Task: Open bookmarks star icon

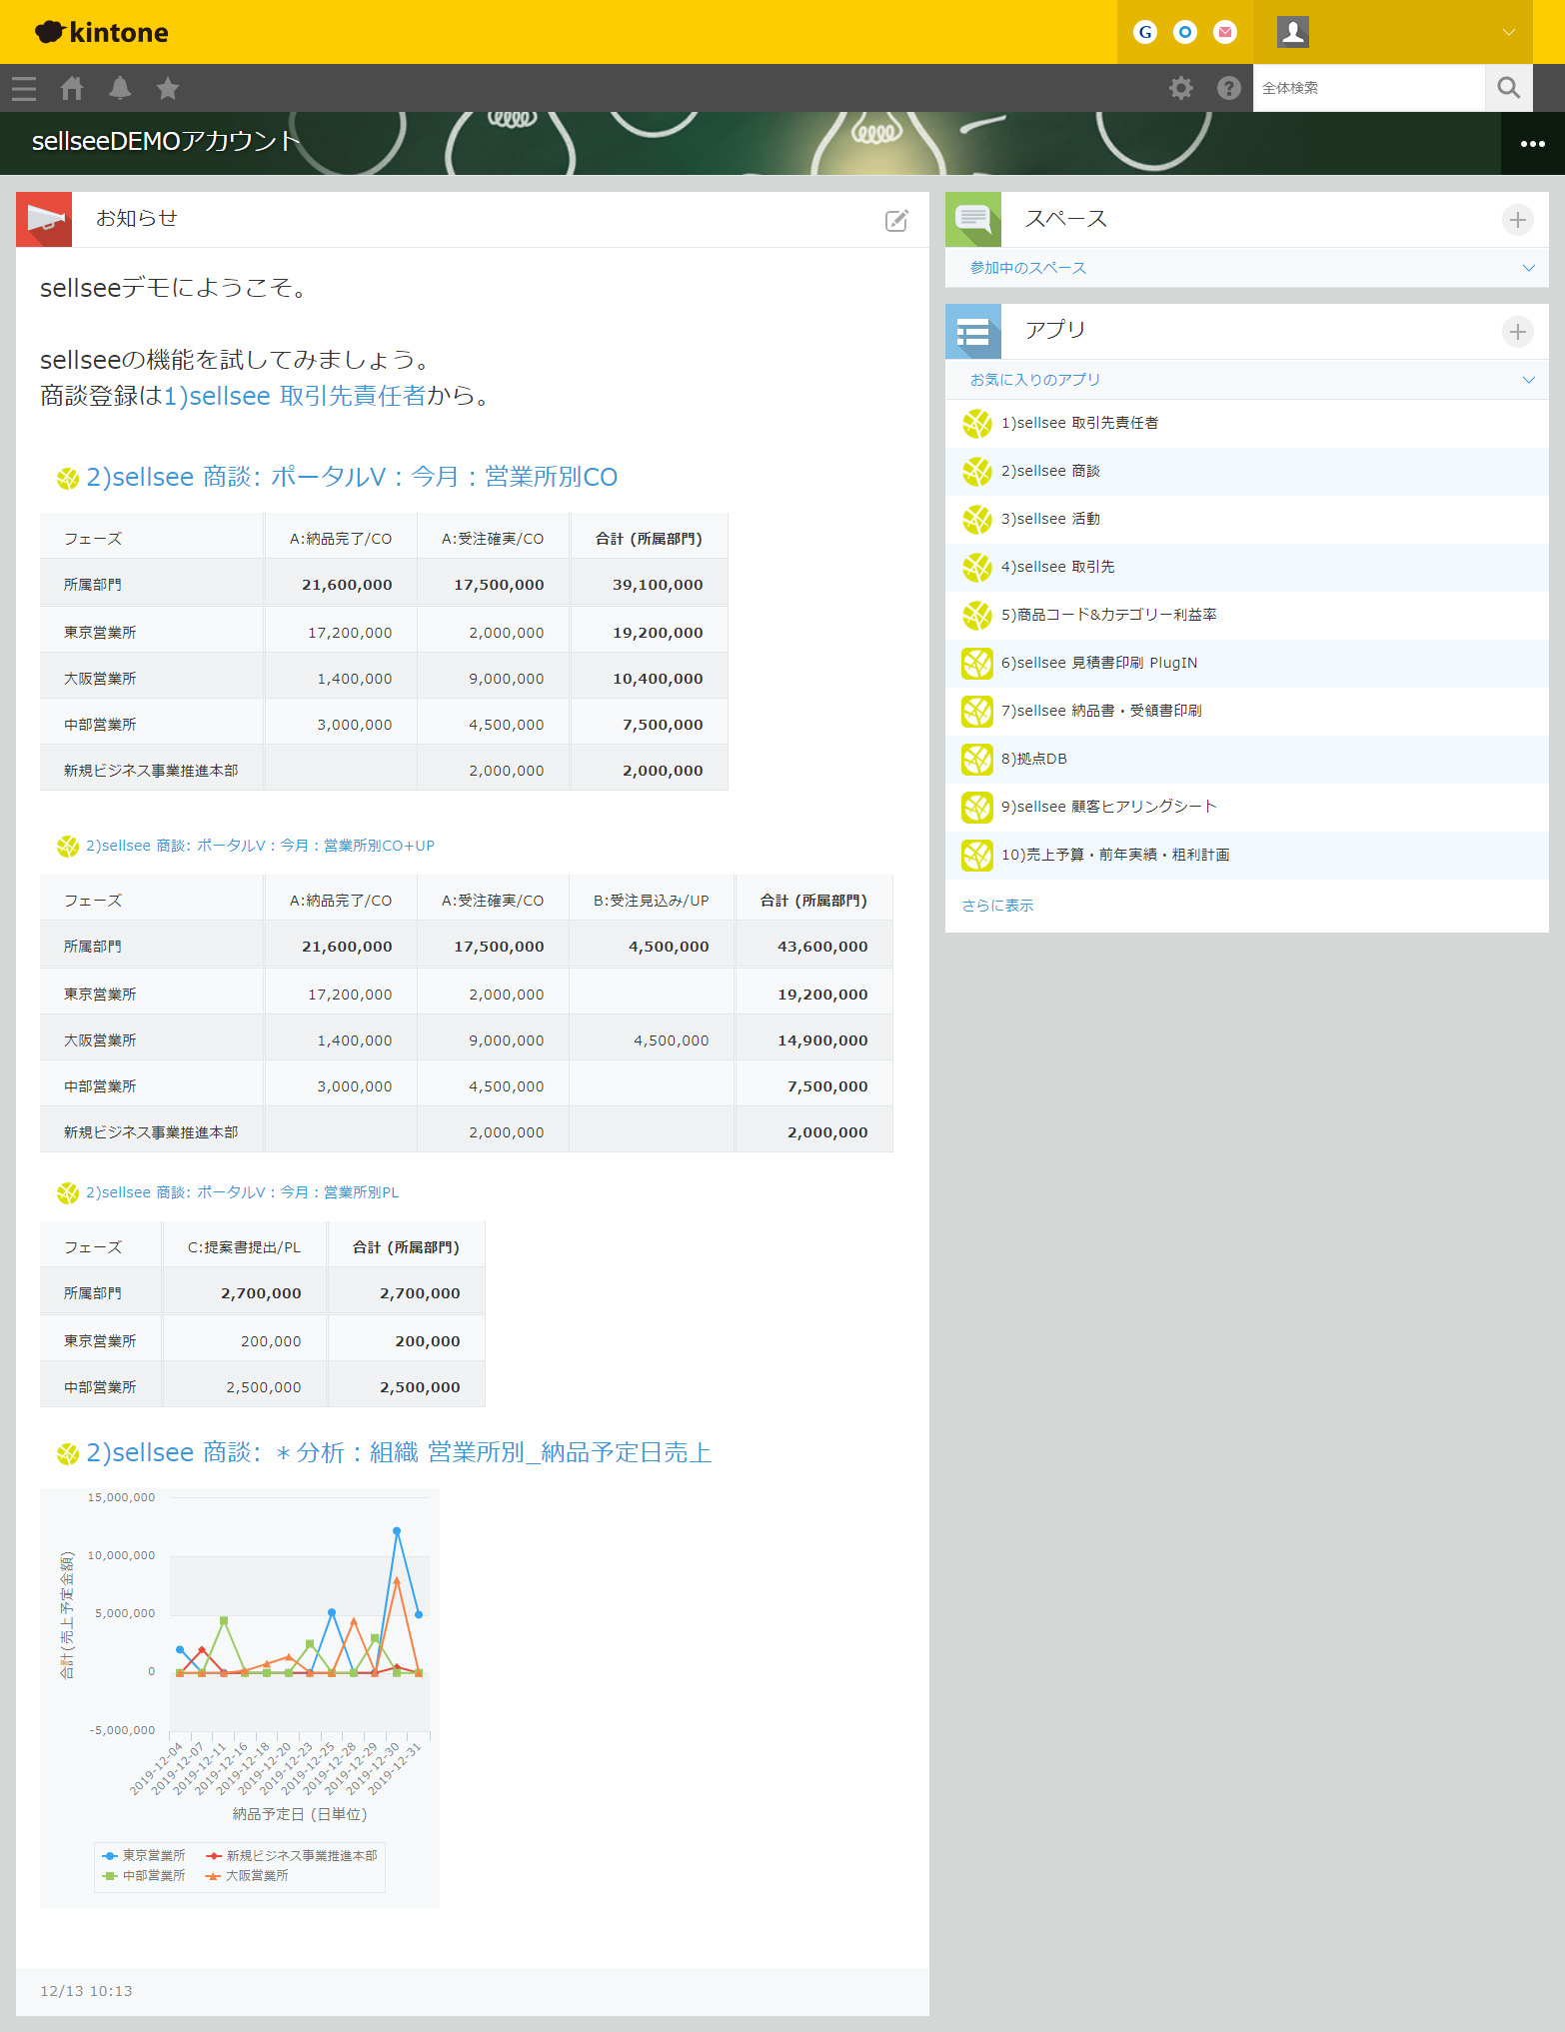Action: (168, 89)
